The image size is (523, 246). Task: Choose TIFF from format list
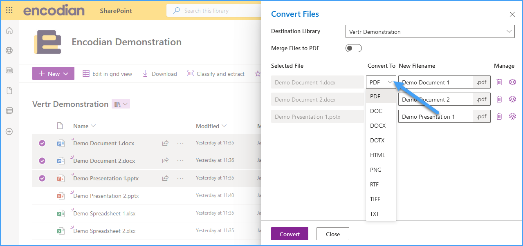pos(381,199)
